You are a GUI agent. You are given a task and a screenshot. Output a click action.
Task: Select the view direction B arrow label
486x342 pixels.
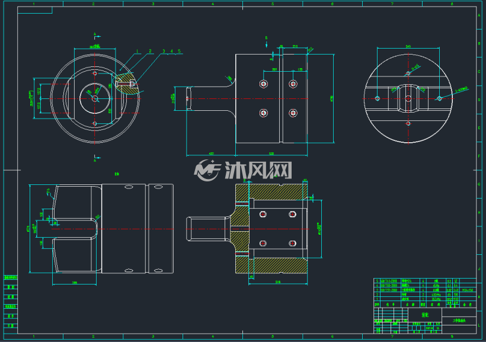266,38
